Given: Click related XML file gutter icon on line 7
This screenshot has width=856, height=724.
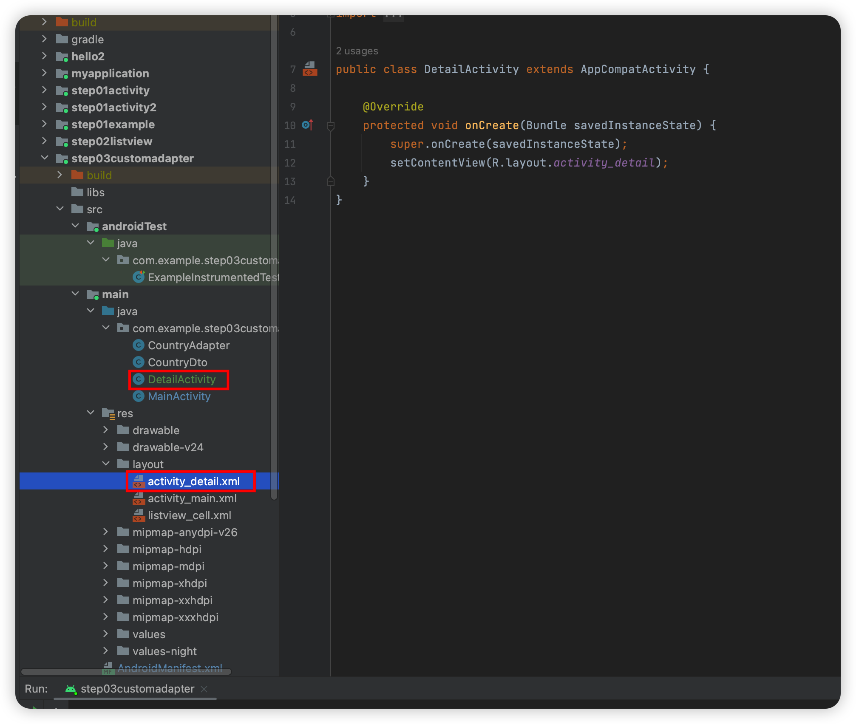Looking at the screenshot, I should pos(310,69).
